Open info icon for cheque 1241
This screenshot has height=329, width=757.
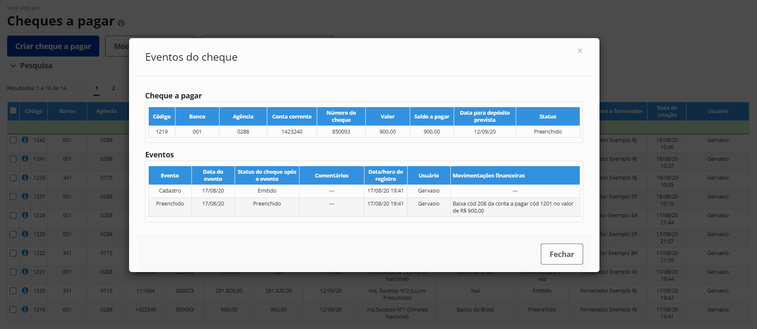pos(25,159)
